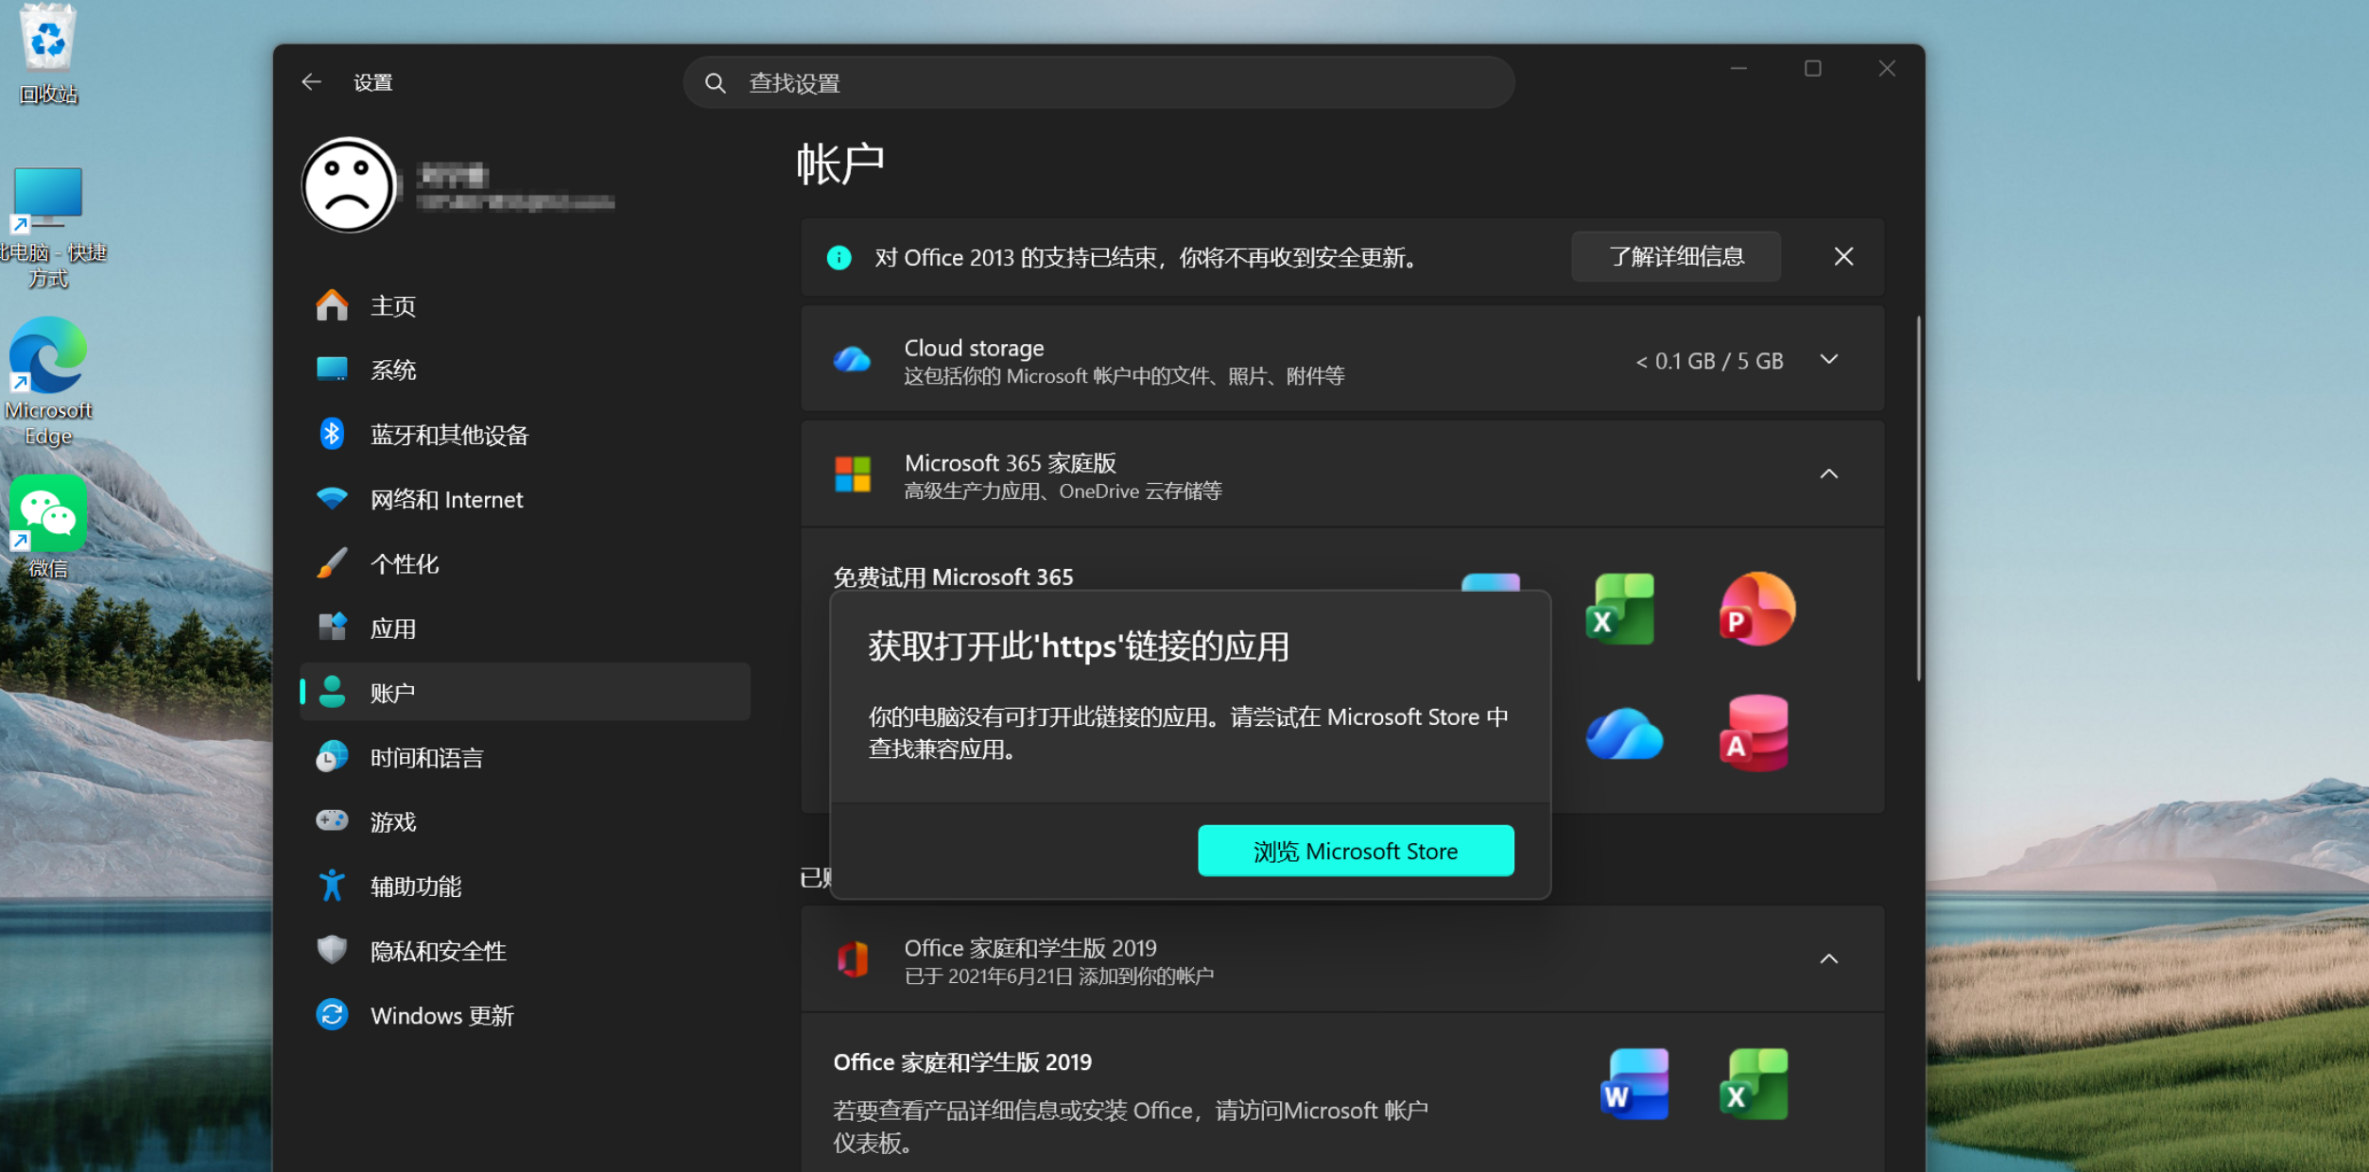Go to 主页 in the sidebar
Image resolution: width=2369 pixels, height=1172 pixels.
pyautogui.click(x=525, y=305)
